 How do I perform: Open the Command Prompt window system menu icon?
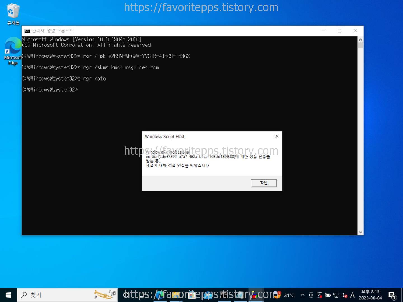pyautogui.click(x=27, y=31)
